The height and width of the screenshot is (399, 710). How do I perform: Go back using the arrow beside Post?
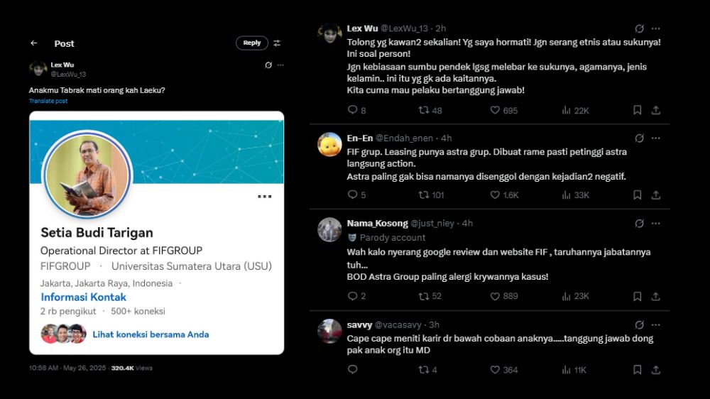point(34,43)
